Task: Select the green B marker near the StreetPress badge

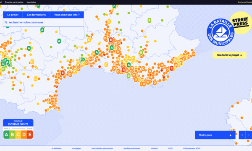Action: [150, 21]
